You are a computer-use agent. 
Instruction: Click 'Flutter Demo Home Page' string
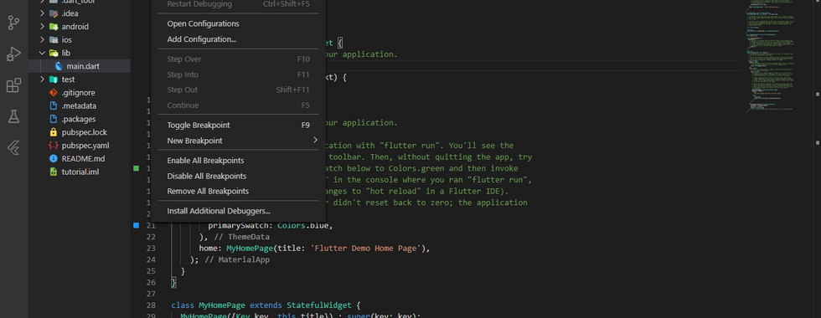[366, 249]
